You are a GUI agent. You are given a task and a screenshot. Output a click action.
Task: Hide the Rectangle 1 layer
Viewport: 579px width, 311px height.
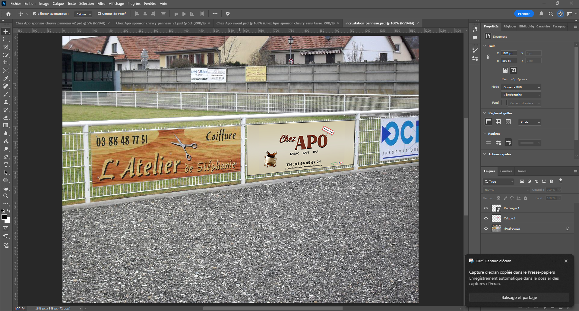tap(486, 208)
